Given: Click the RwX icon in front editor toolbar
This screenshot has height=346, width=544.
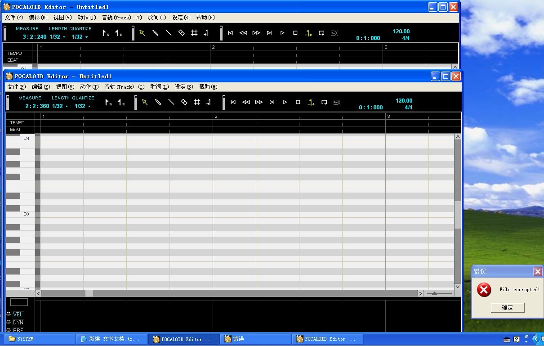Looking at the screenshot, I should (337, 103).
